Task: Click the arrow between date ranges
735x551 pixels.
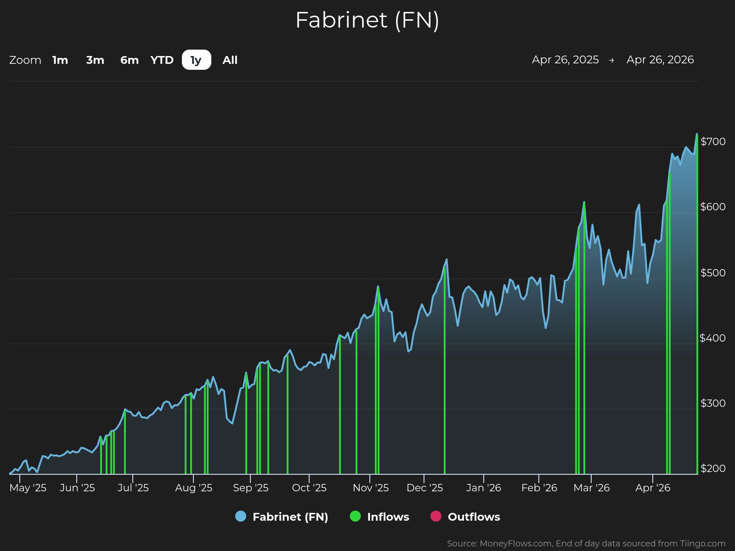Action: point(611,60)
